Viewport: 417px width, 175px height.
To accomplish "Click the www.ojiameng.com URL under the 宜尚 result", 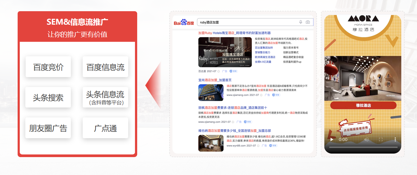I will click(238, 95).
